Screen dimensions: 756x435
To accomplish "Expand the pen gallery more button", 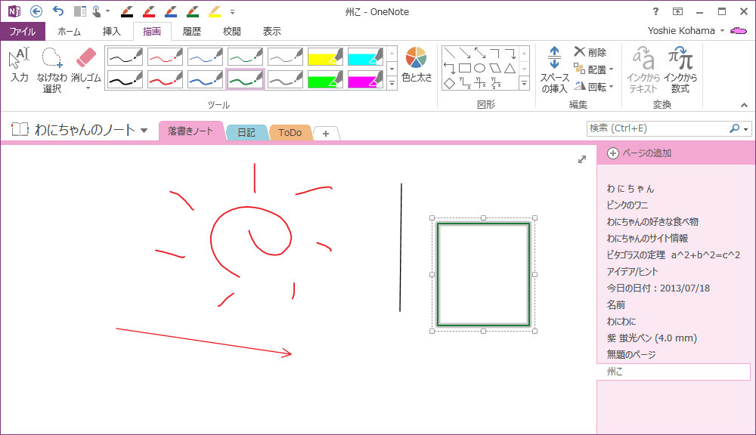I will point(392,84).
